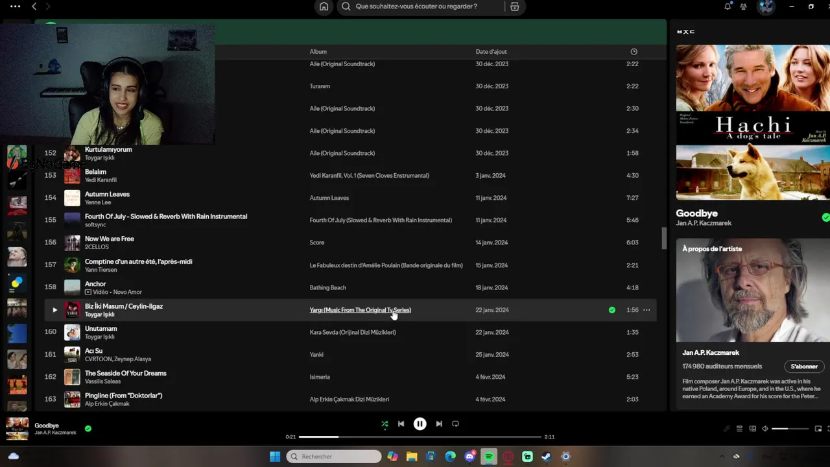830x467 pixels.
Task: Play Biz İki Masum / Ceylin-Ilgaz
Action: click(x=54, y=310)
